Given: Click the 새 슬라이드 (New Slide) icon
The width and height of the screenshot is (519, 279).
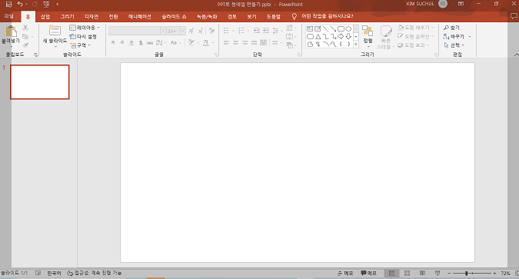Looking at the screenshot, I should (x=55, y=31).
